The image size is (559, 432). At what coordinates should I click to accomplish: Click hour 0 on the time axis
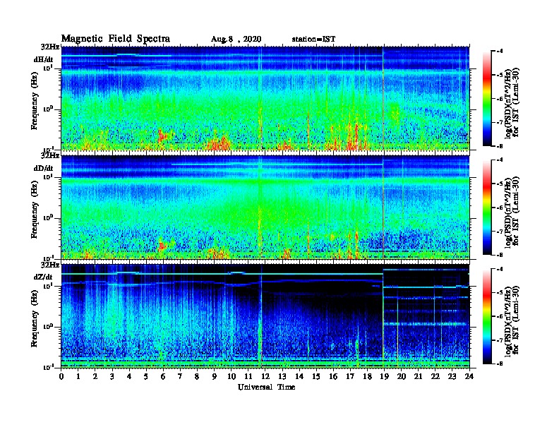click(61, 377)
